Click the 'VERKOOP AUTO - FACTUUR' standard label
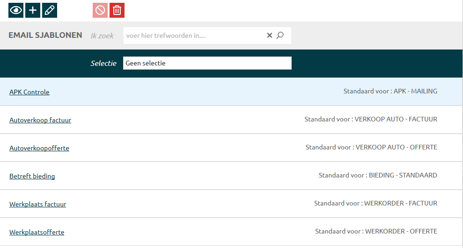The image size is (463, 248). pos(396,120)
